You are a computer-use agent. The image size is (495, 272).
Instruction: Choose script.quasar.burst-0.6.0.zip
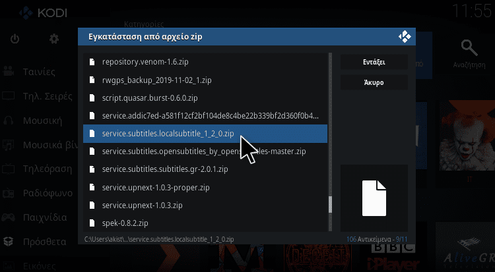click(x=205, y=98)
